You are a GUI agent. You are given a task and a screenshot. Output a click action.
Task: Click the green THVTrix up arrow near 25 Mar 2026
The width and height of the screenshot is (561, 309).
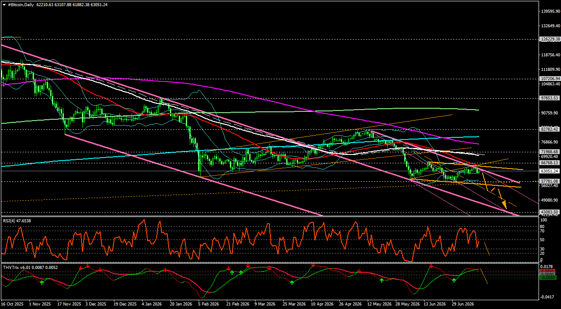[x=292, y=282]
